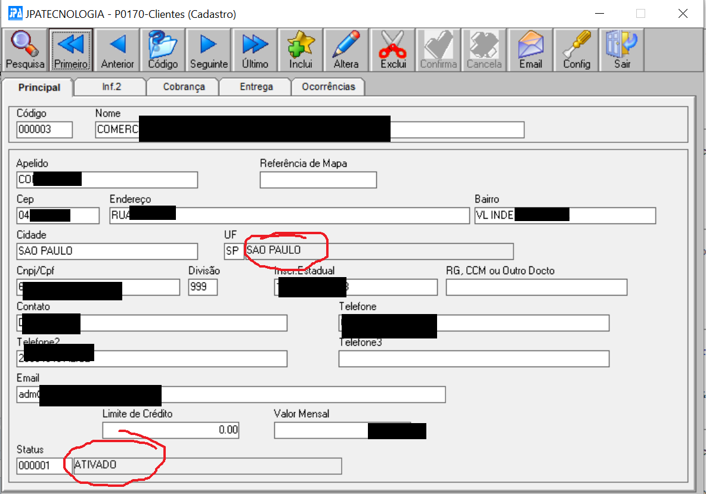Open the Cobrança tab

[x=184, y=86]
